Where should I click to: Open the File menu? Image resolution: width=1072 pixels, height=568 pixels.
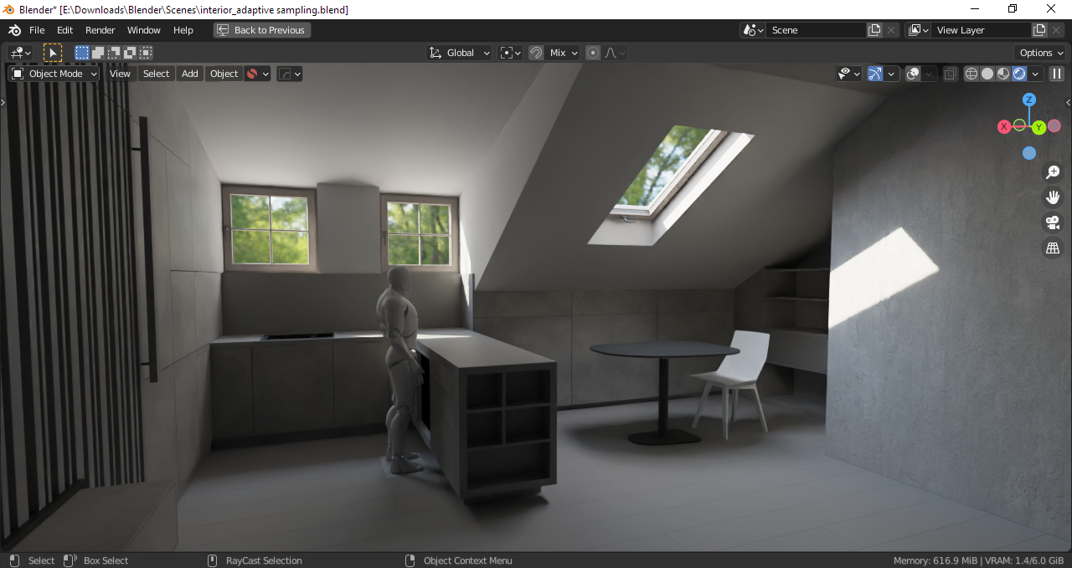point(37,30)
